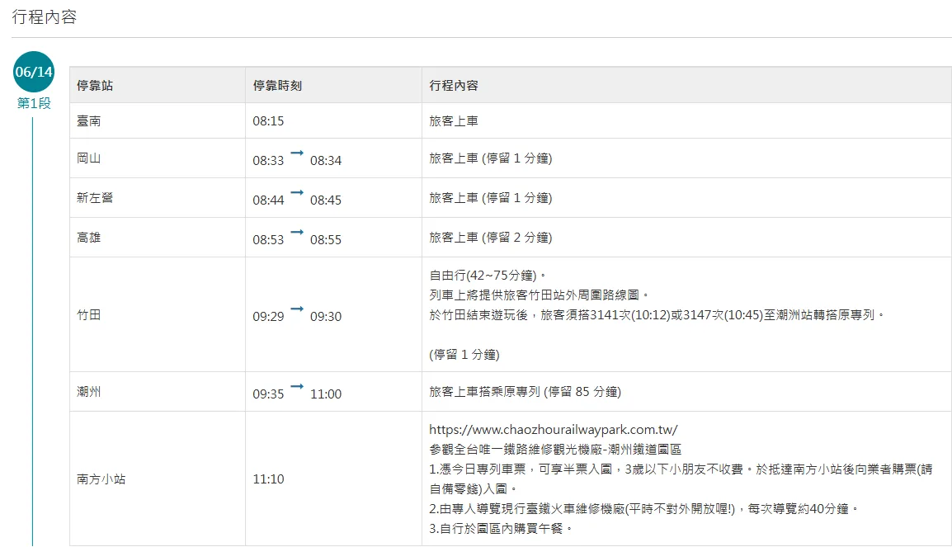952x547 pixels.
Task: Select the 竹田 station cell
Action: point(89,315)
